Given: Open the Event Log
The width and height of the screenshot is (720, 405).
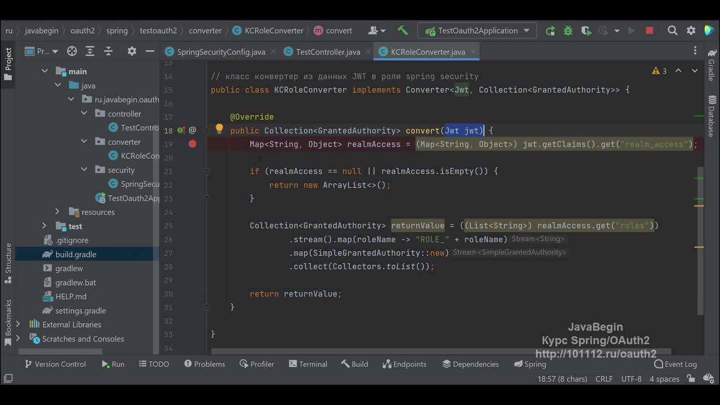Looking at the screenshot, I should pyautogui.click(x=675, y=364).
